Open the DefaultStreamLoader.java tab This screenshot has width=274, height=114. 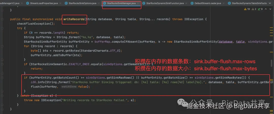pos(208,3)
